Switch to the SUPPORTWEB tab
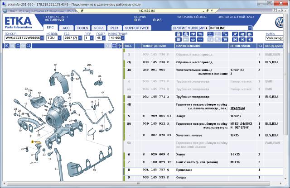290x188 pixels. [x=137, y=28]
